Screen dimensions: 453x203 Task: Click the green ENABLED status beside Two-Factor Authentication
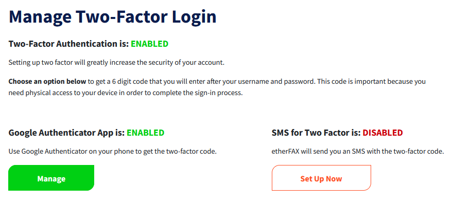(x=150, y=44)
